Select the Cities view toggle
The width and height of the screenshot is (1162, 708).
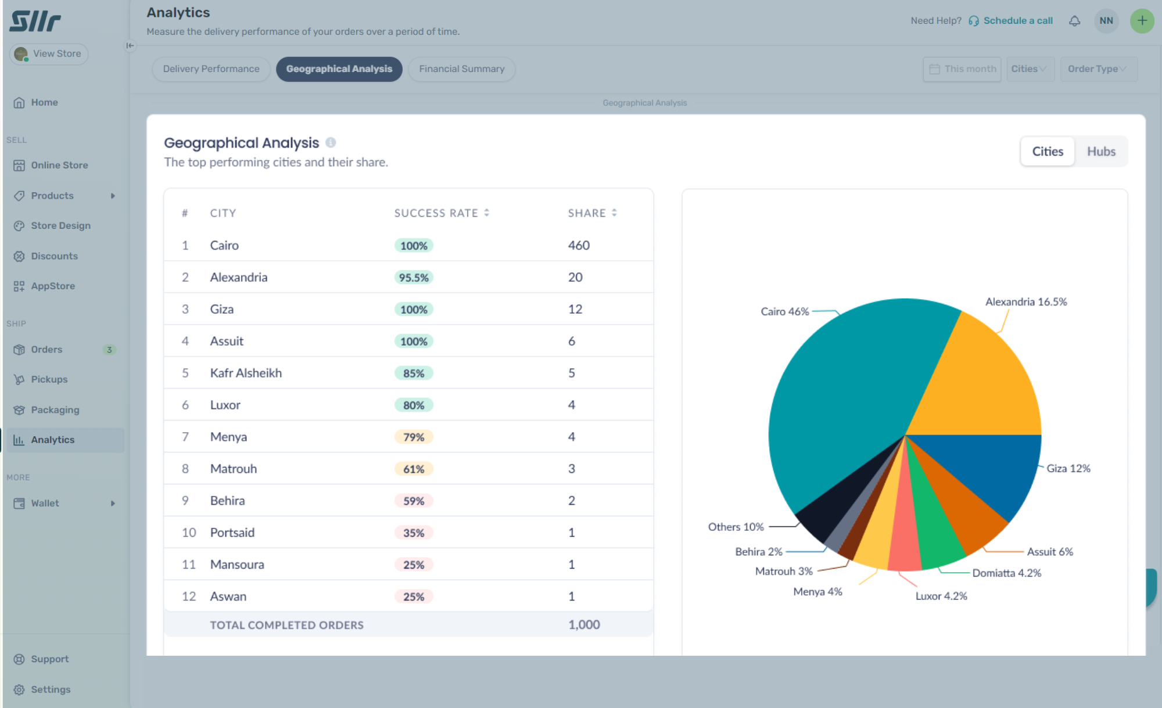(x=1047, y=152)
